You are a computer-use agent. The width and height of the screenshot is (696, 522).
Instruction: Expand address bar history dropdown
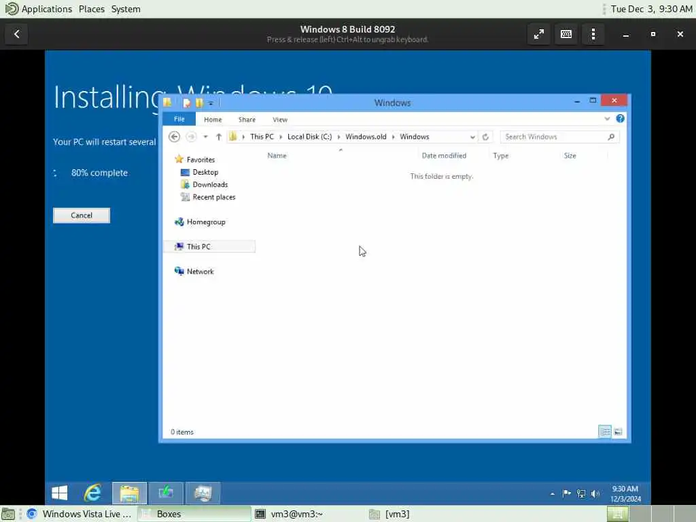tap(472, 137)
